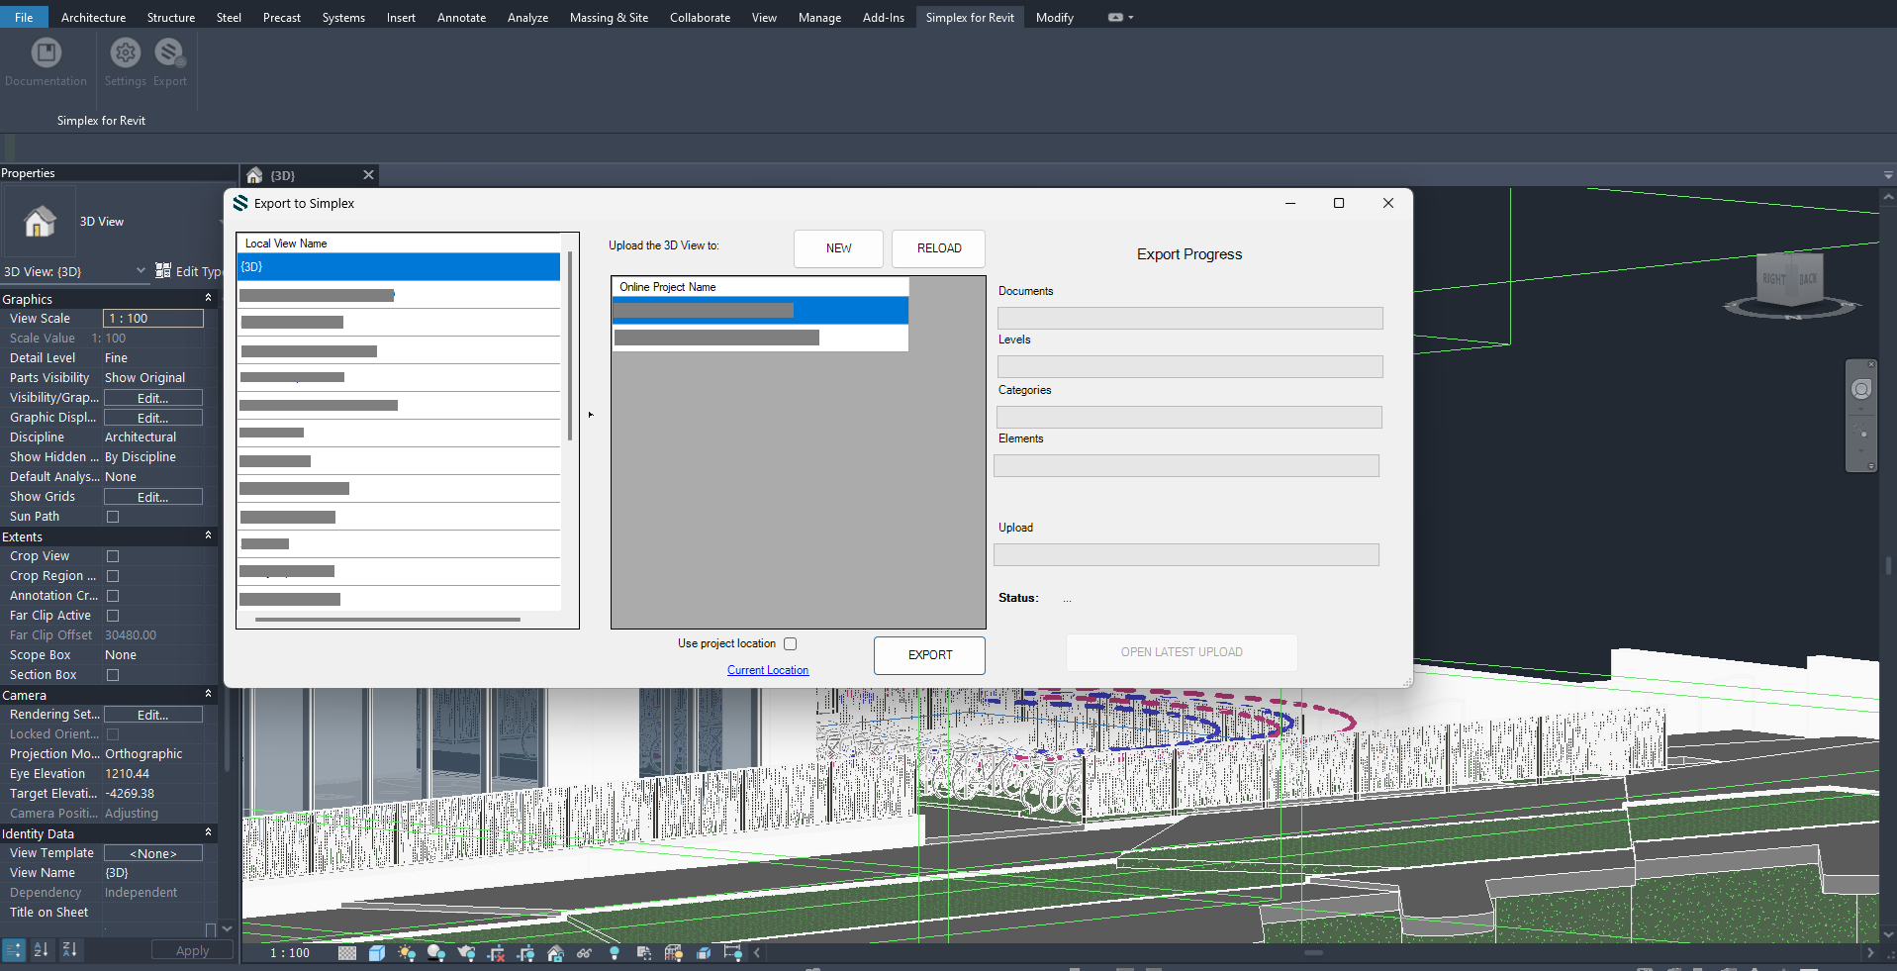Collapse the Identity Data section
1897x971 pixels.
pos(208,833)
